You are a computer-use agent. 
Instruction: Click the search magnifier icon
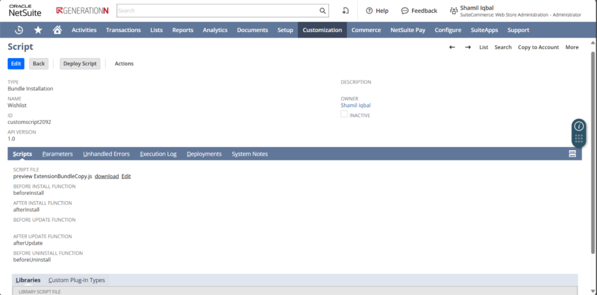(322, 11)
